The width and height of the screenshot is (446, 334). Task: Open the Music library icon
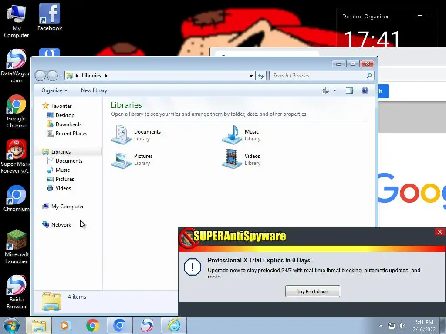232,135
